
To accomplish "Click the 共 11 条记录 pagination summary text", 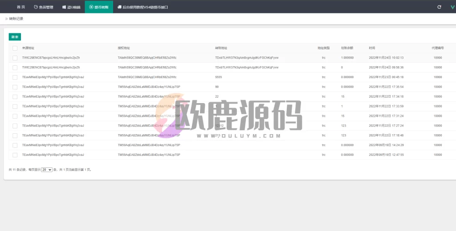I will pyautogui.click(x=17, y=170).
